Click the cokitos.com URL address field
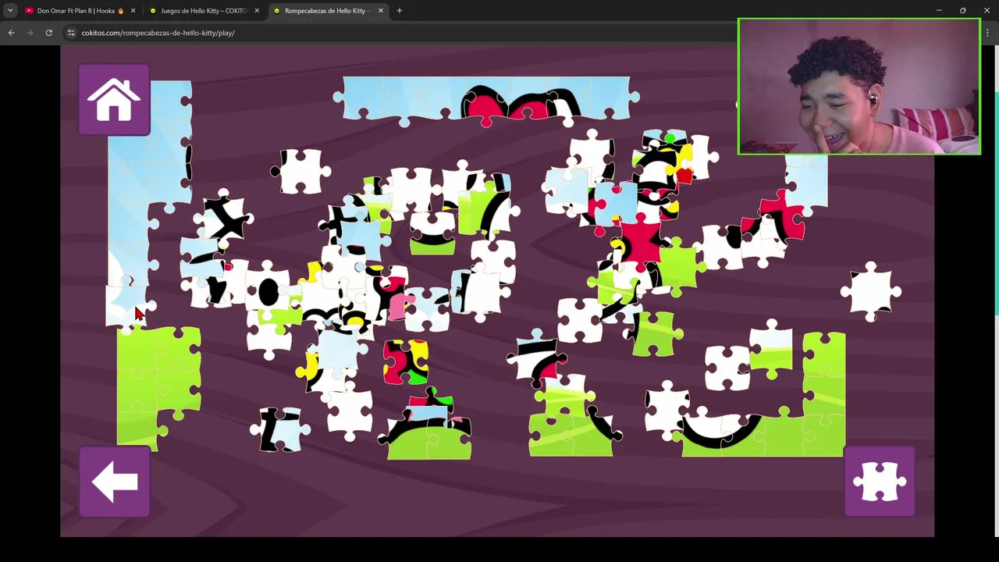Screen dimensions: 999x562 point(398,33)
